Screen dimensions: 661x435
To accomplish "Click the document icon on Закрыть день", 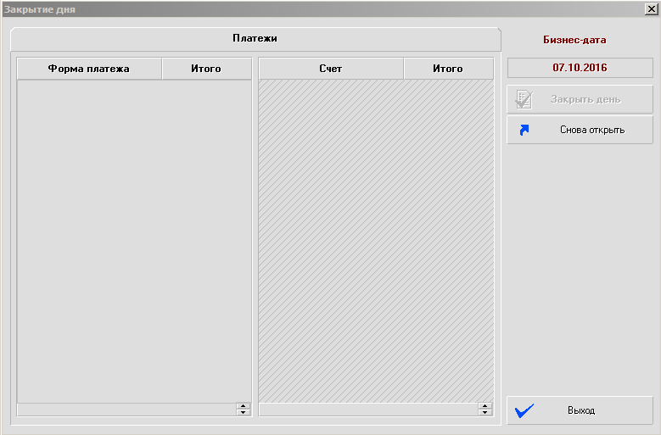I will pos(524,99).
